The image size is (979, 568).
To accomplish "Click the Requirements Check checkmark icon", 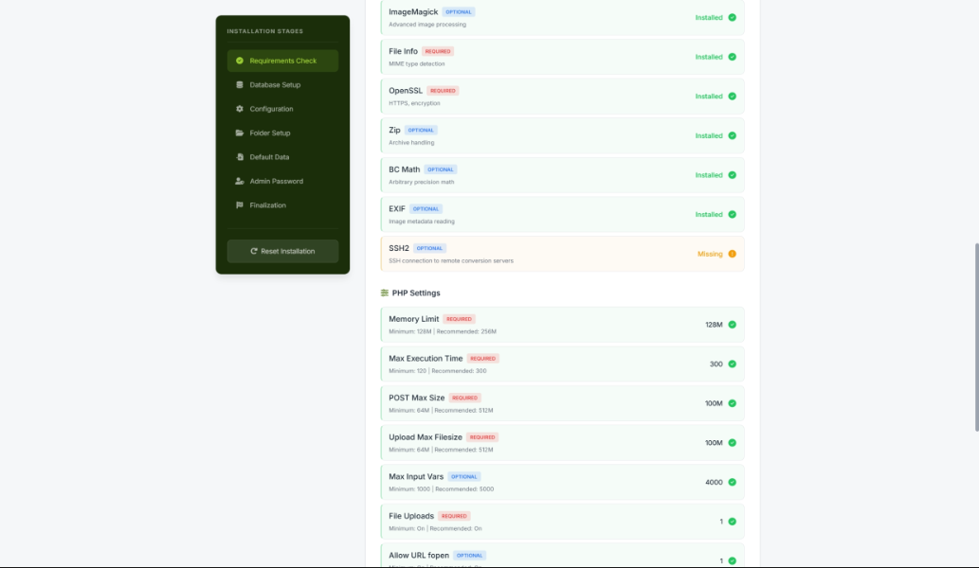I will 240,61.
